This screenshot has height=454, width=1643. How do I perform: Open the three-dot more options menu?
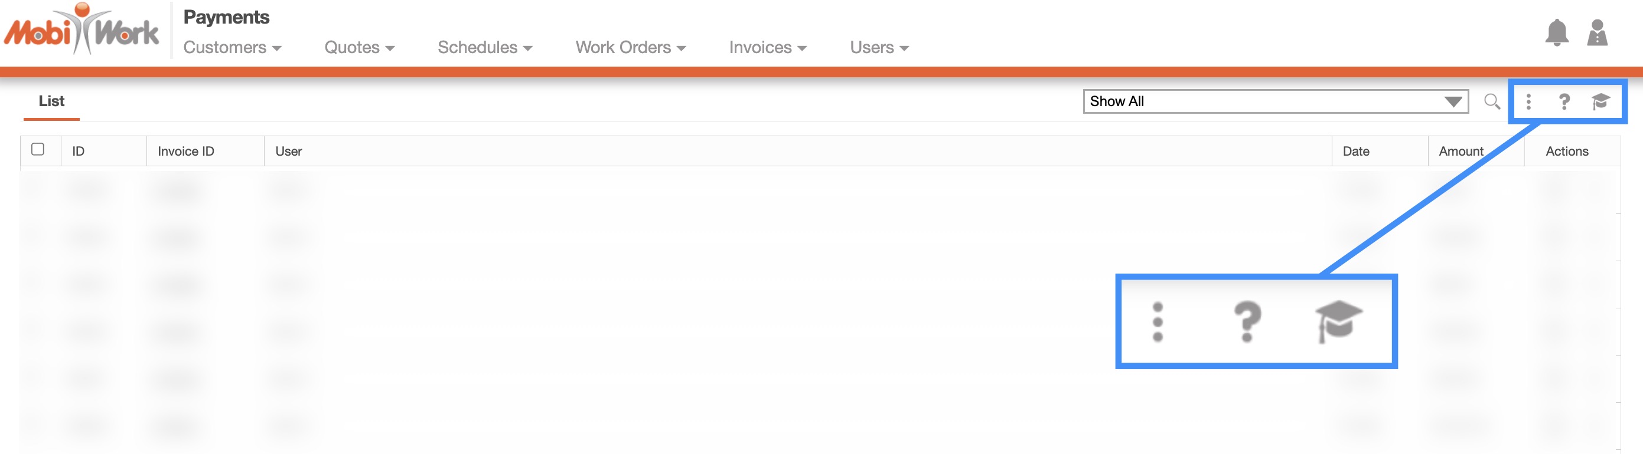[1528, 101]
